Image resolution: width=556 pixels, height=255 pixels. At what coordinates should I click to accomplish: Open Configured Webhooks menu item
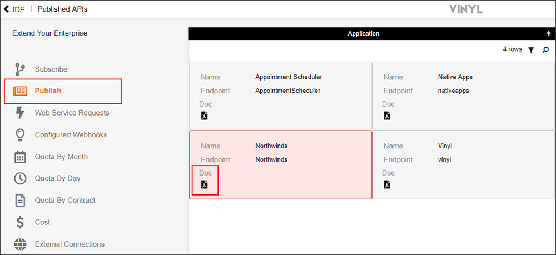71,135
